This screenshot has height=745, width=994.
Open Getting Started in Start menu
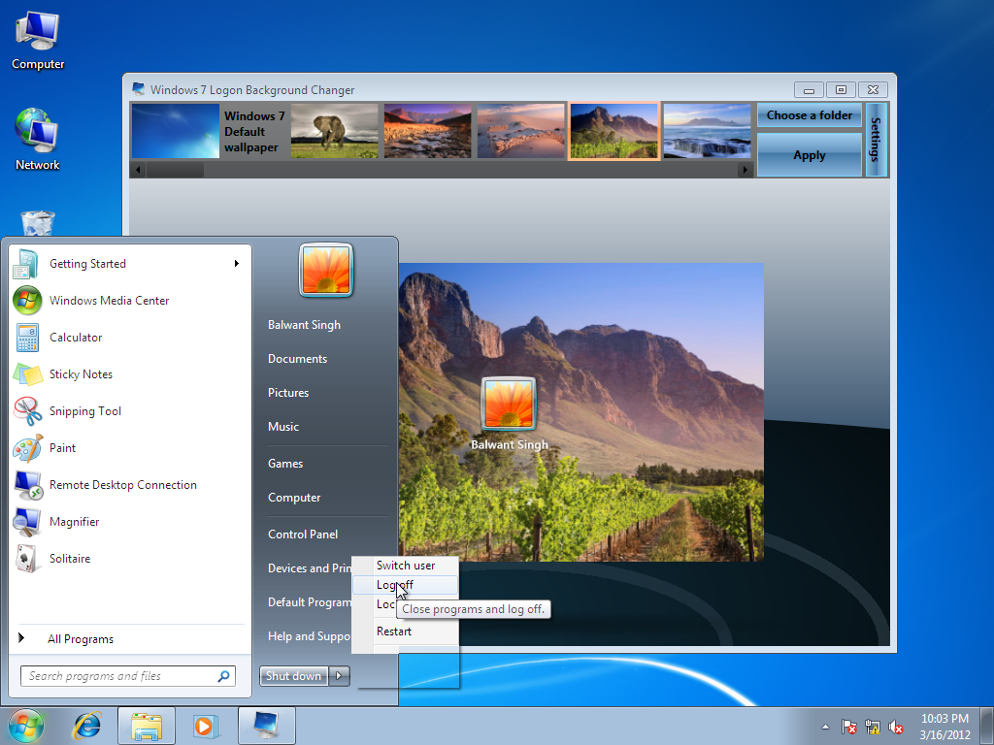[130, 264]
